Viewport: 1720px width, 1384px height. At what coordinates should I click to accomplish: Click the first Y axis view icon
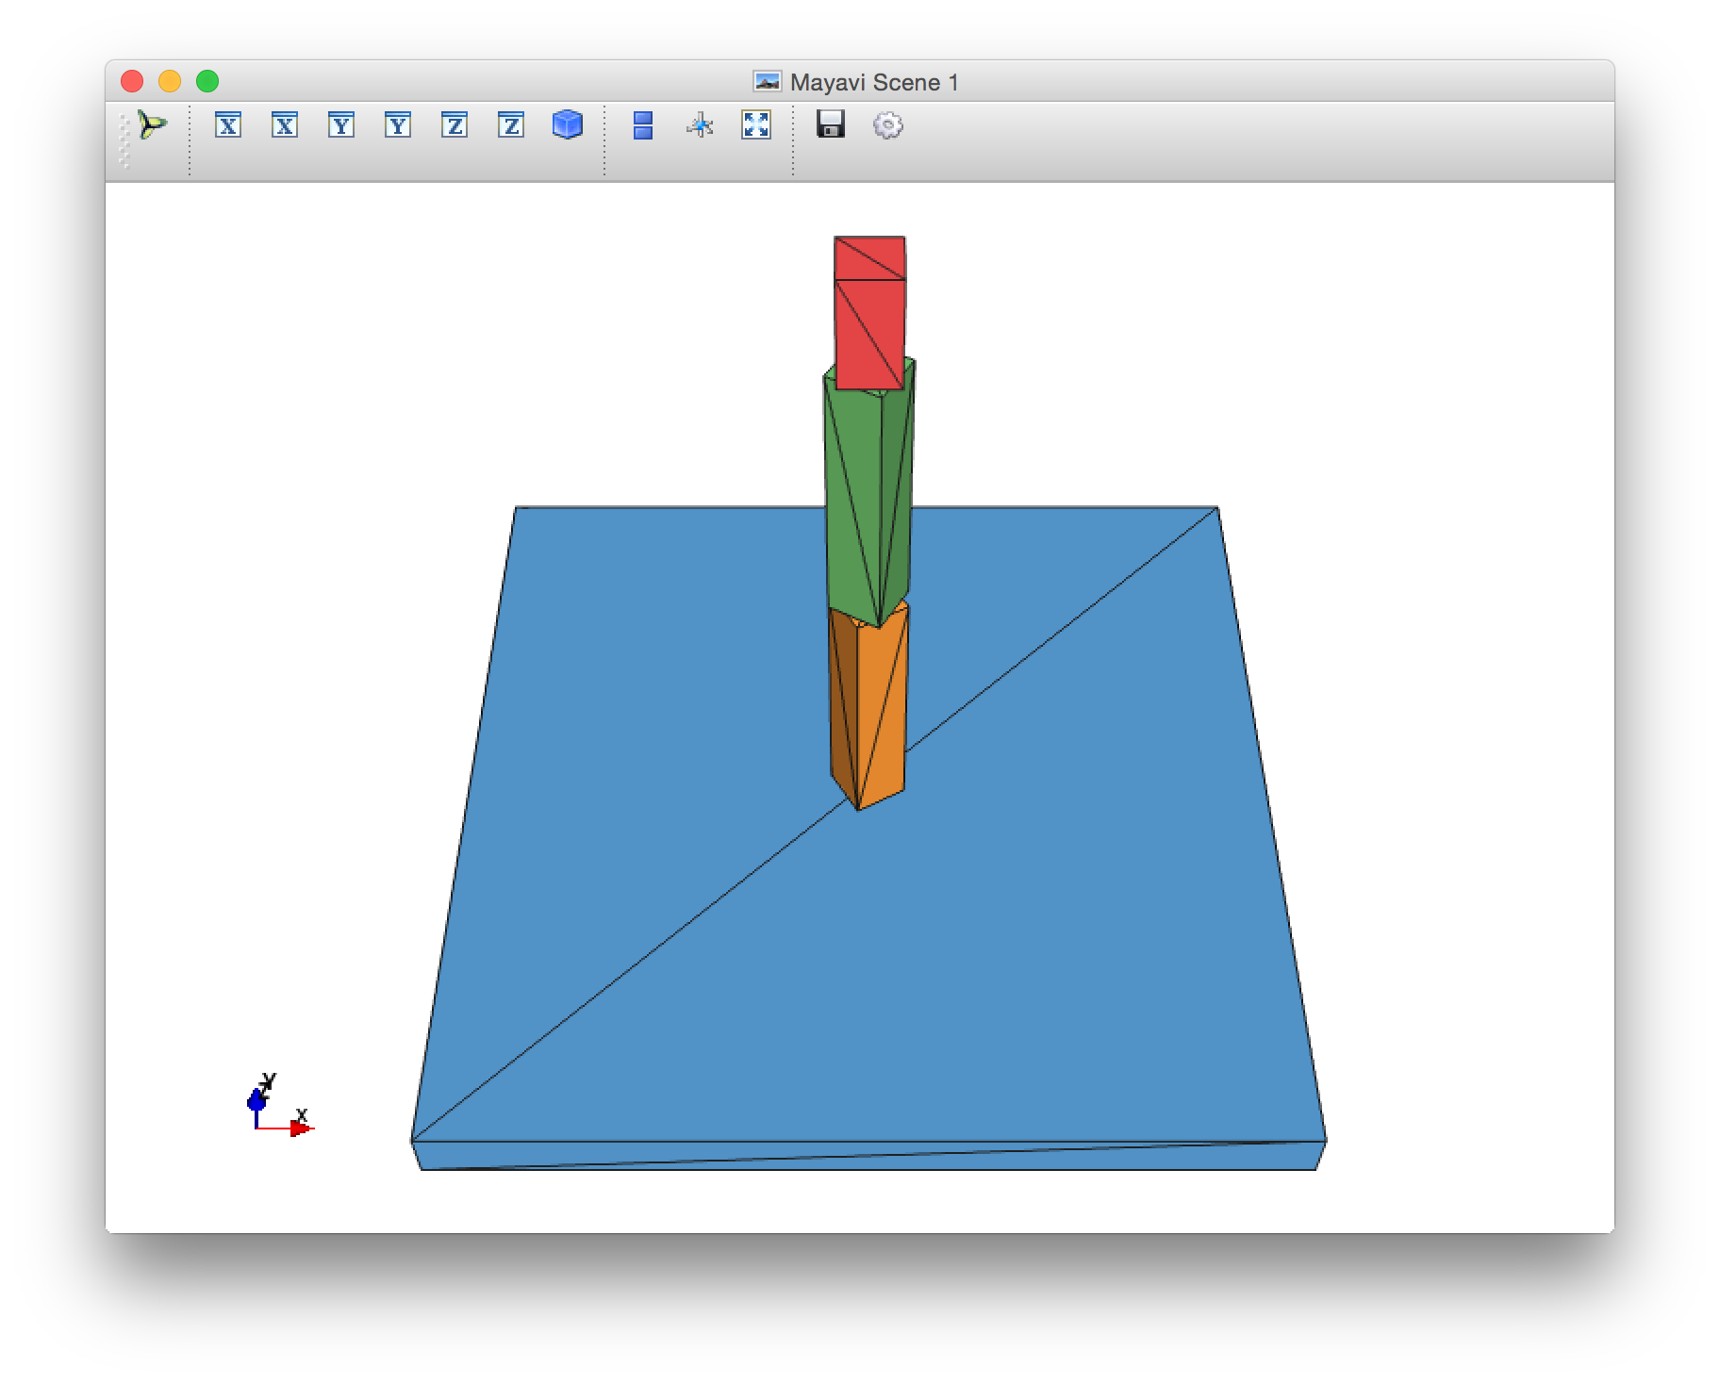point(341,124)
